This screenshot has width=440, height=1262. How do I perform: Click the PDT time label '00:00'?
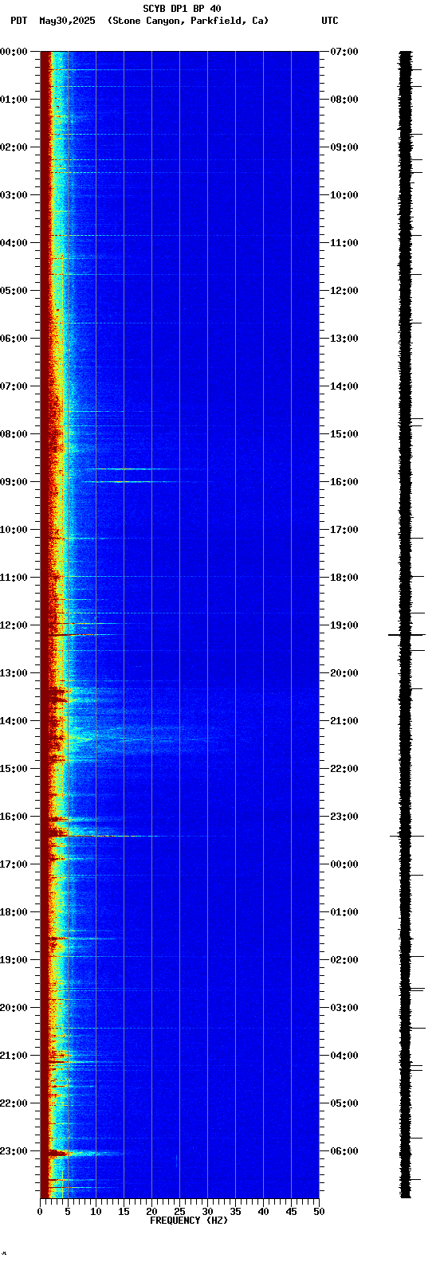tap(14, 52)
